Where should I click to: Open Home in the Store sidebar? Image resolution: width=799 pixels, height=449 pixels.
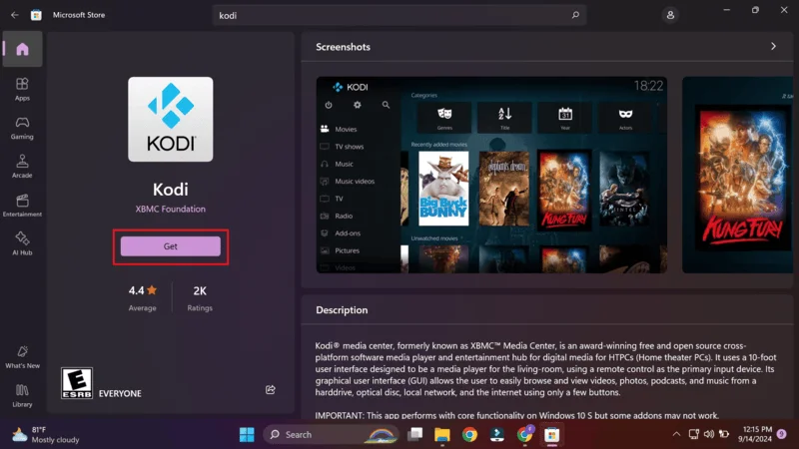[x=22, y=49]
